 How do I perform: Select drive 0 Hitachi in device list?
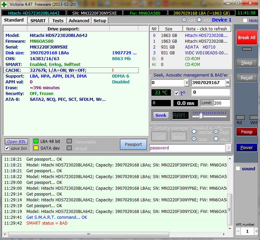(190, 36)
